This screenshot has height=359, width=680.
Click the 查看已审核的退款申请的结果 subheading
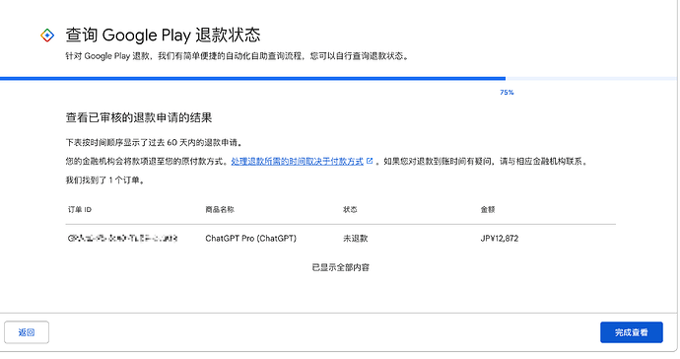[x=139, y=117]
